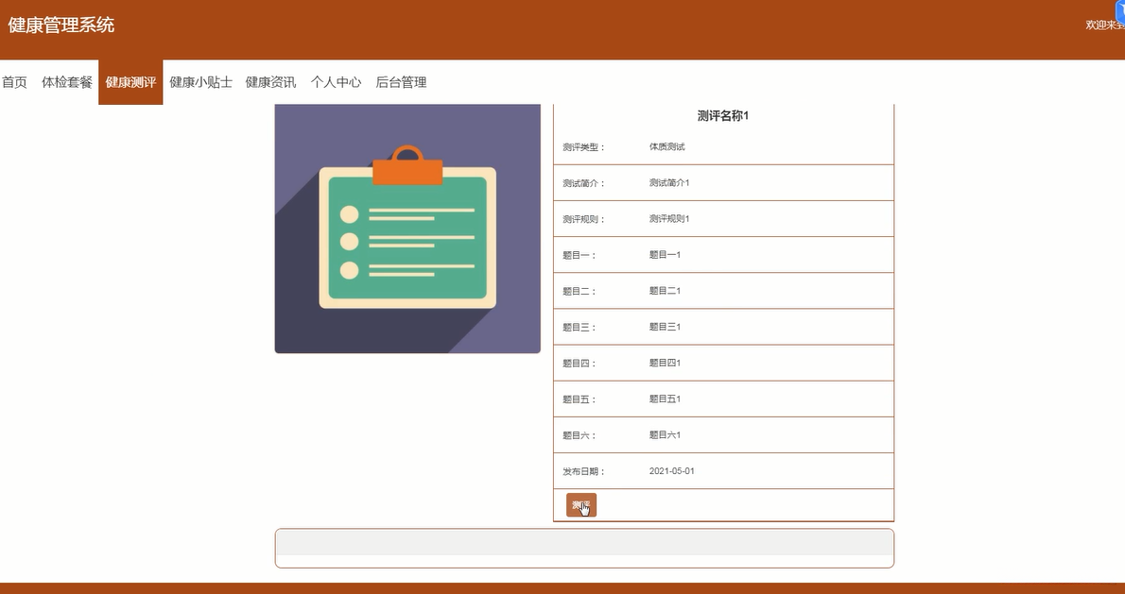Click the 测评规则1 text in the table
Image resolution: width=1125 pixels, height=594 pixels.
tap(667, 218)
